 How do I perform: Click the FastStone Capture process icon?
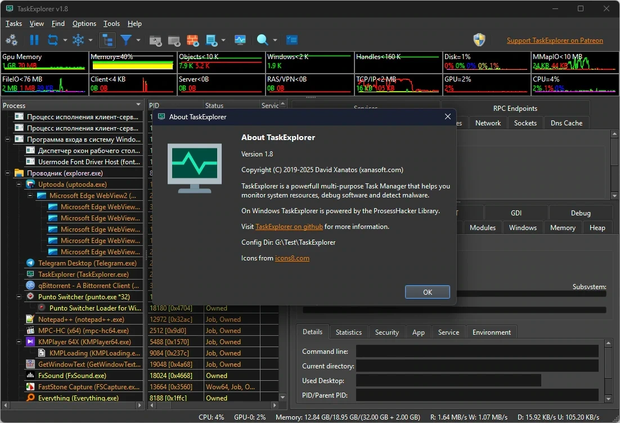pos(30,386)
